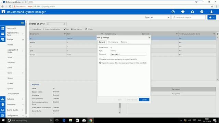Viewport: 219px width, 123px height.
Task: Open the help question mark icon
Action: click(202, 12)
